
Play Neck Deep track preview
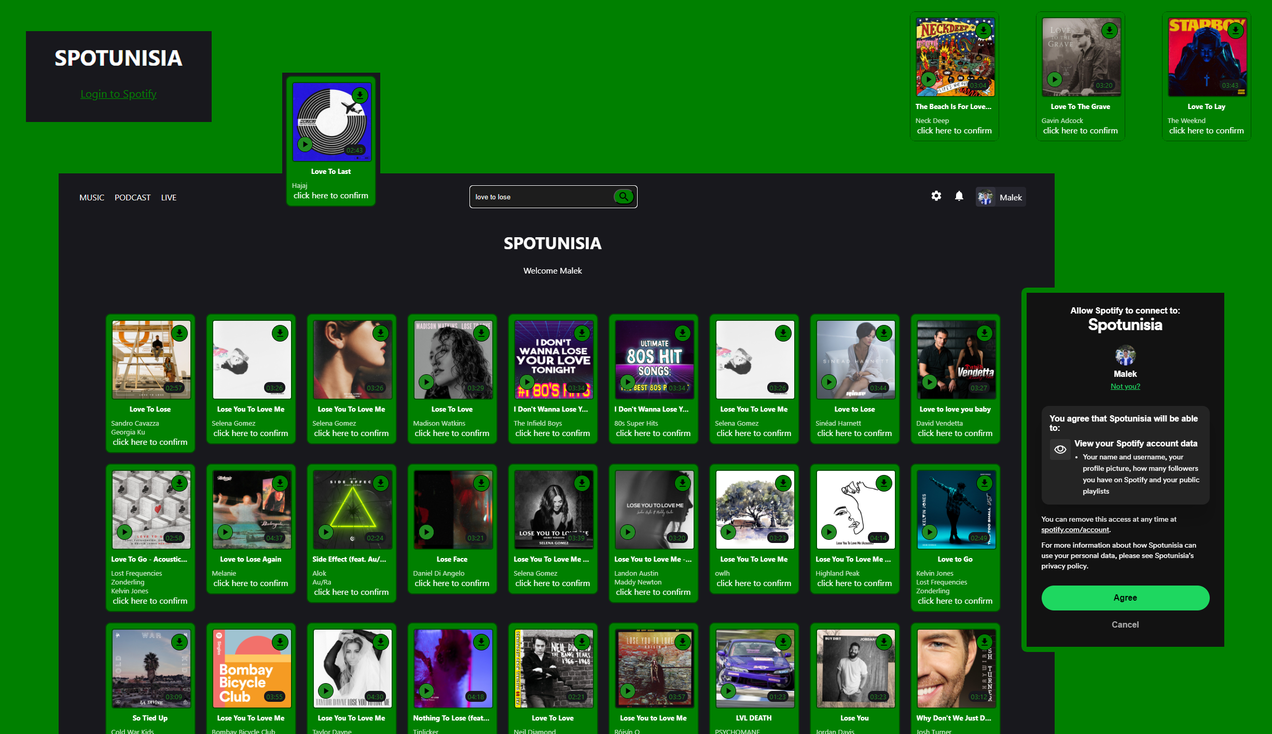click(928, 79)
